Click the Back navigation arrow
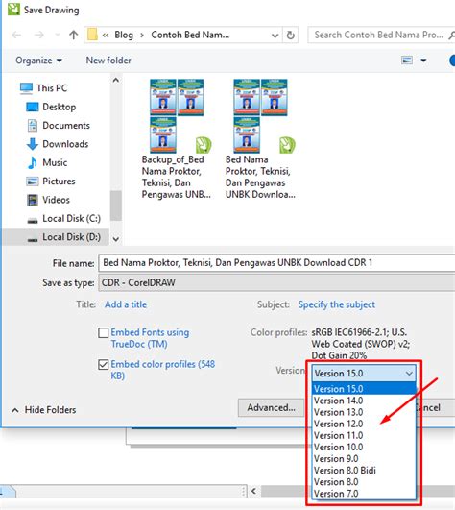The height and width of the screenshot is (510, 455). pos(16,35)
